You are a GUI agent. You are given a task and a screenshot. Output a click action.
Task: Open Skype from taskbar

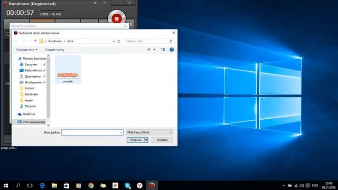[x=127, y=185]
